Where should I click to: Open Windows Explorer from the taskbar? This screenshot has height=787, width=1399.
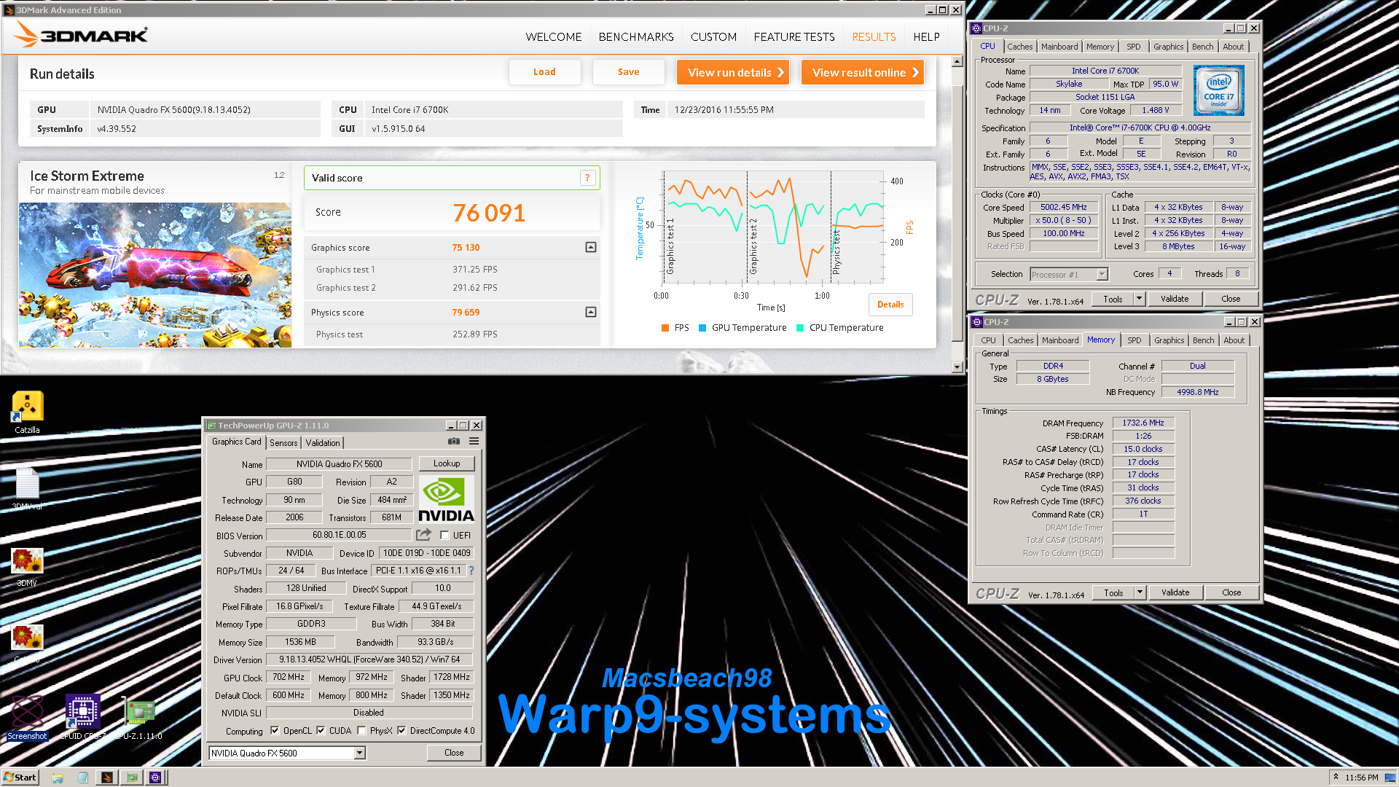58,778
